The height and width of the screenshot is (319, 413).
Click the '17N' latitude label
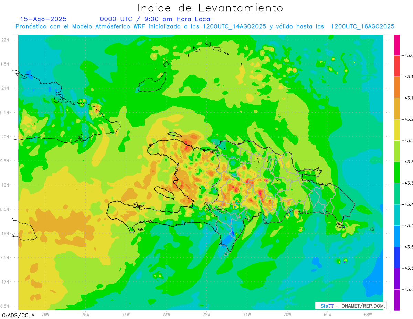6,282
